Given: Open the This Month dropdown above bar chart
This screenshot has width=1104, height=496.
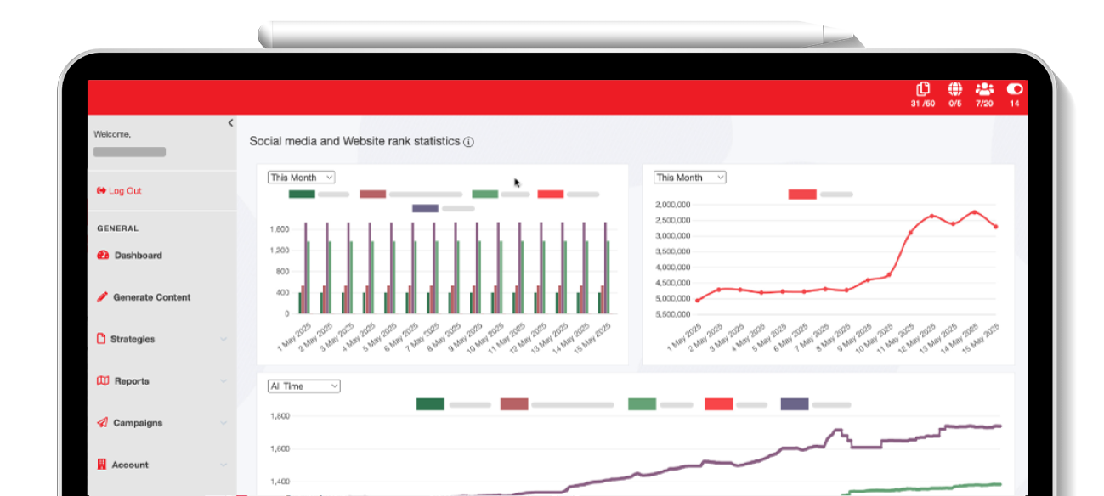Looking at the screenshot, I should click(x=302, y=178).
